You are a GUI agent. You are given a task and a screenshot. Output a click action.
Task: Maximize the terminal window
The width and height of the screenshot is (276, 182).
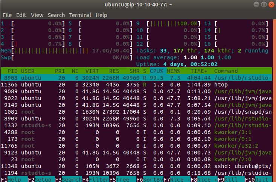click(x=264, y=5)
